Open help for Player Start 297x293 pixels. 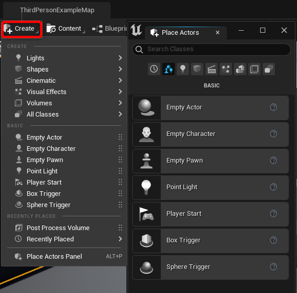[273, 214]
